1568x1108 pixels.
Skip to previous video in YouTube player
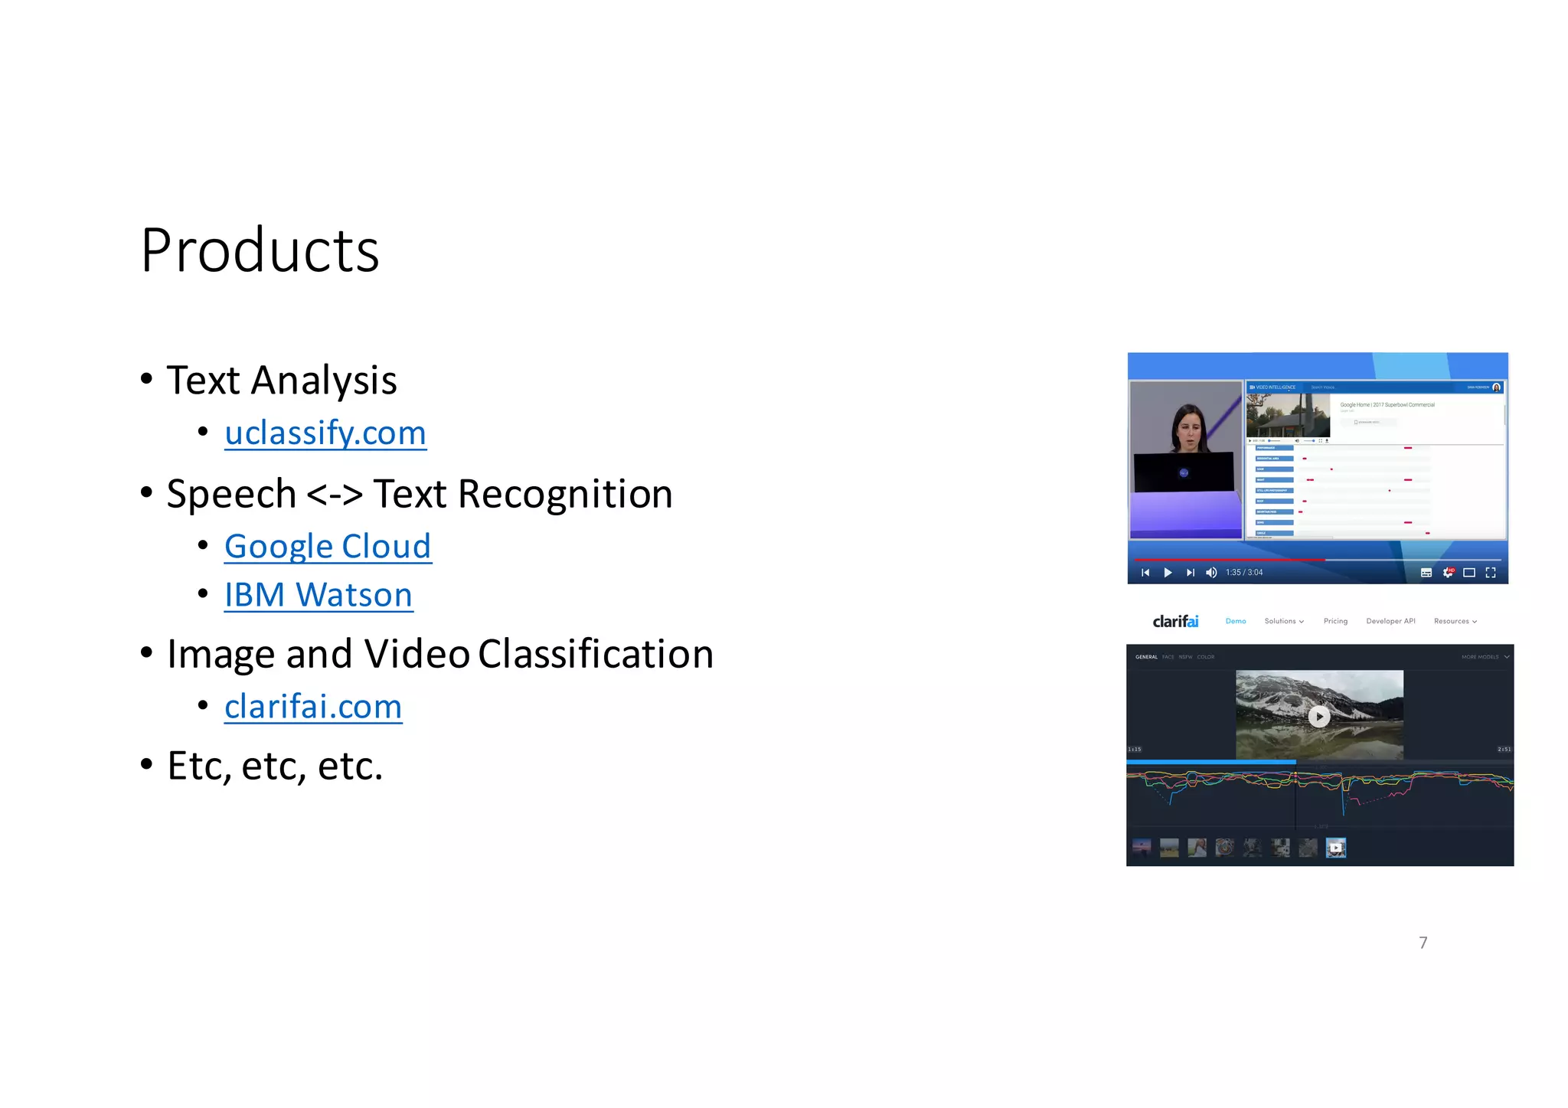pyautogui.click(x=1145, y=573)
